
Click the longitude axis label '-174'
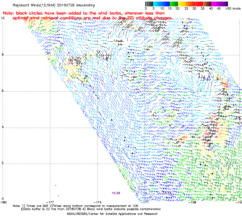(x=97, y=202)
